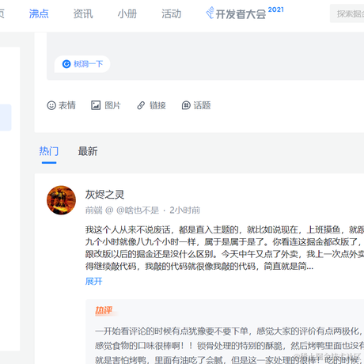Switch to the 最新 feed tab

coord(88,151)
